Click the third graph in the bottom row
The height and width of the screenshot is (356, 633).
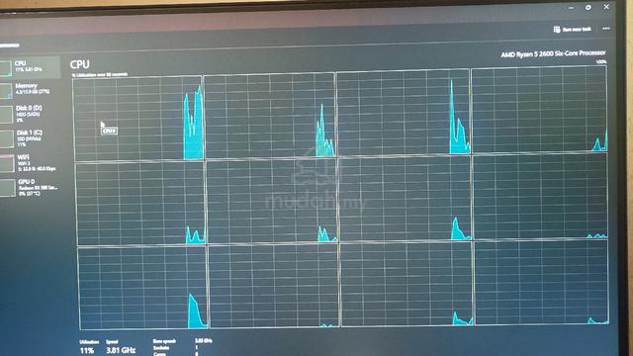(x=407, y=284)
